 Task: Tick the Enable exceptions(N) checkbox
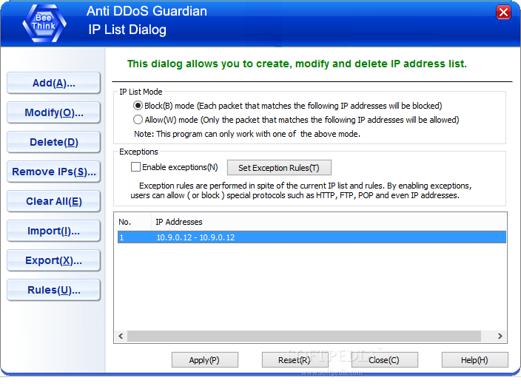click(x=135, y=166)
